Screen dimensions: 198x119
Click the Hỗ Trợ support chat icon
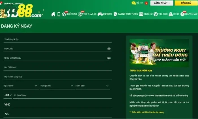pyautogui.click(x=134, y=3)
